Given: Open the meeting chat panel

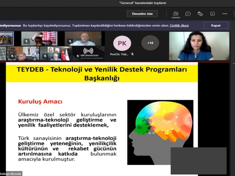Looking at the screenshot, I should [188, 14].
